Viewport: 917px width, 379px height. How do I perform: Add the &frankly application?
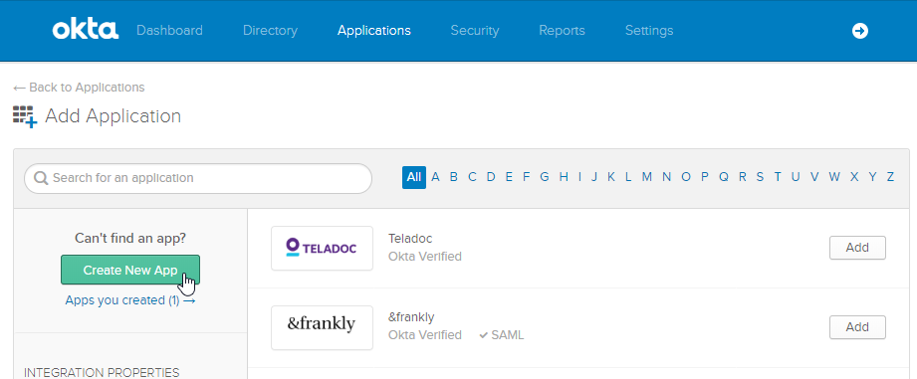(857, 327)
